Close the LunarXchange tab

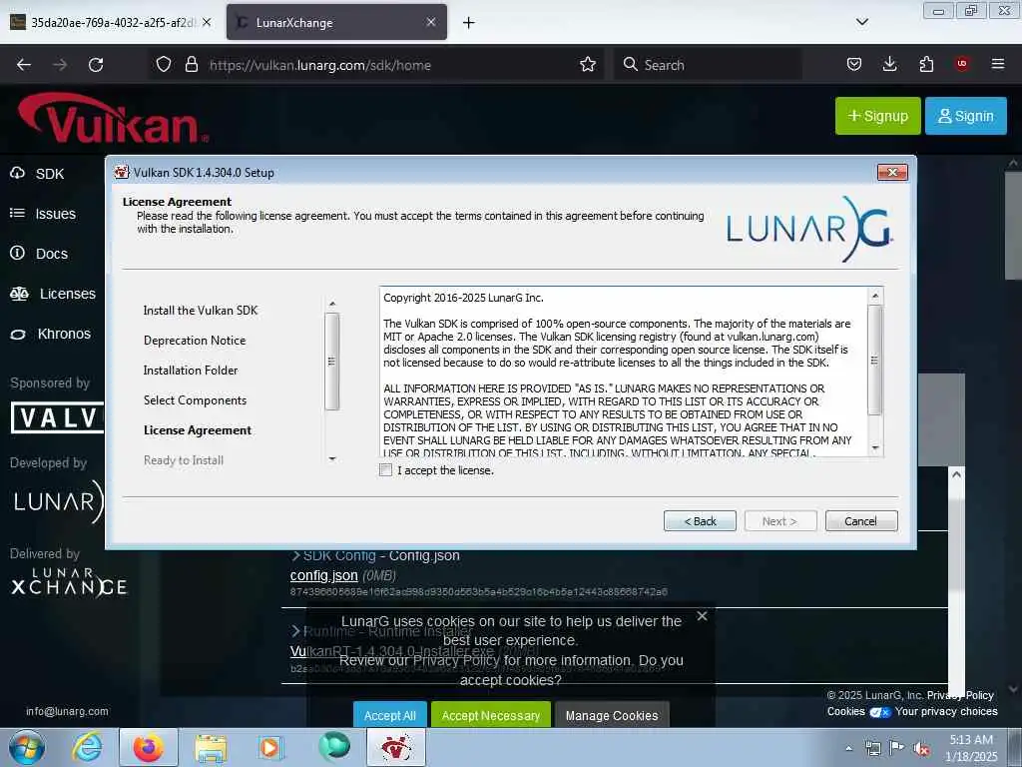(431, 22)
